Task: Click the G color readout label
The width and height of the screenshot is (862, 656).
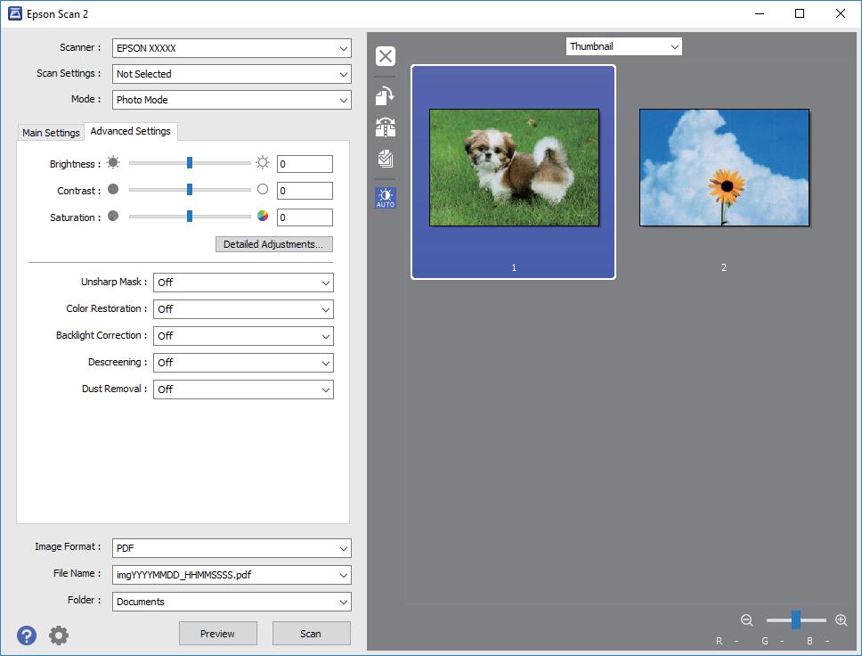Action: [x=765, y=641]
